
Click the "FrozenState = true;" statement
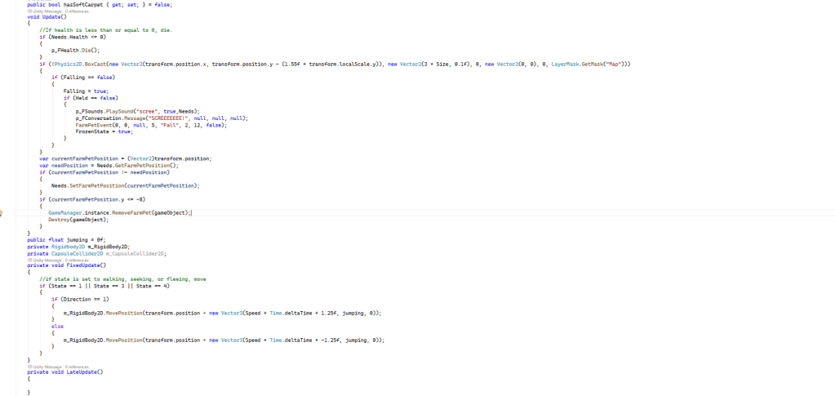pos(104,131)
